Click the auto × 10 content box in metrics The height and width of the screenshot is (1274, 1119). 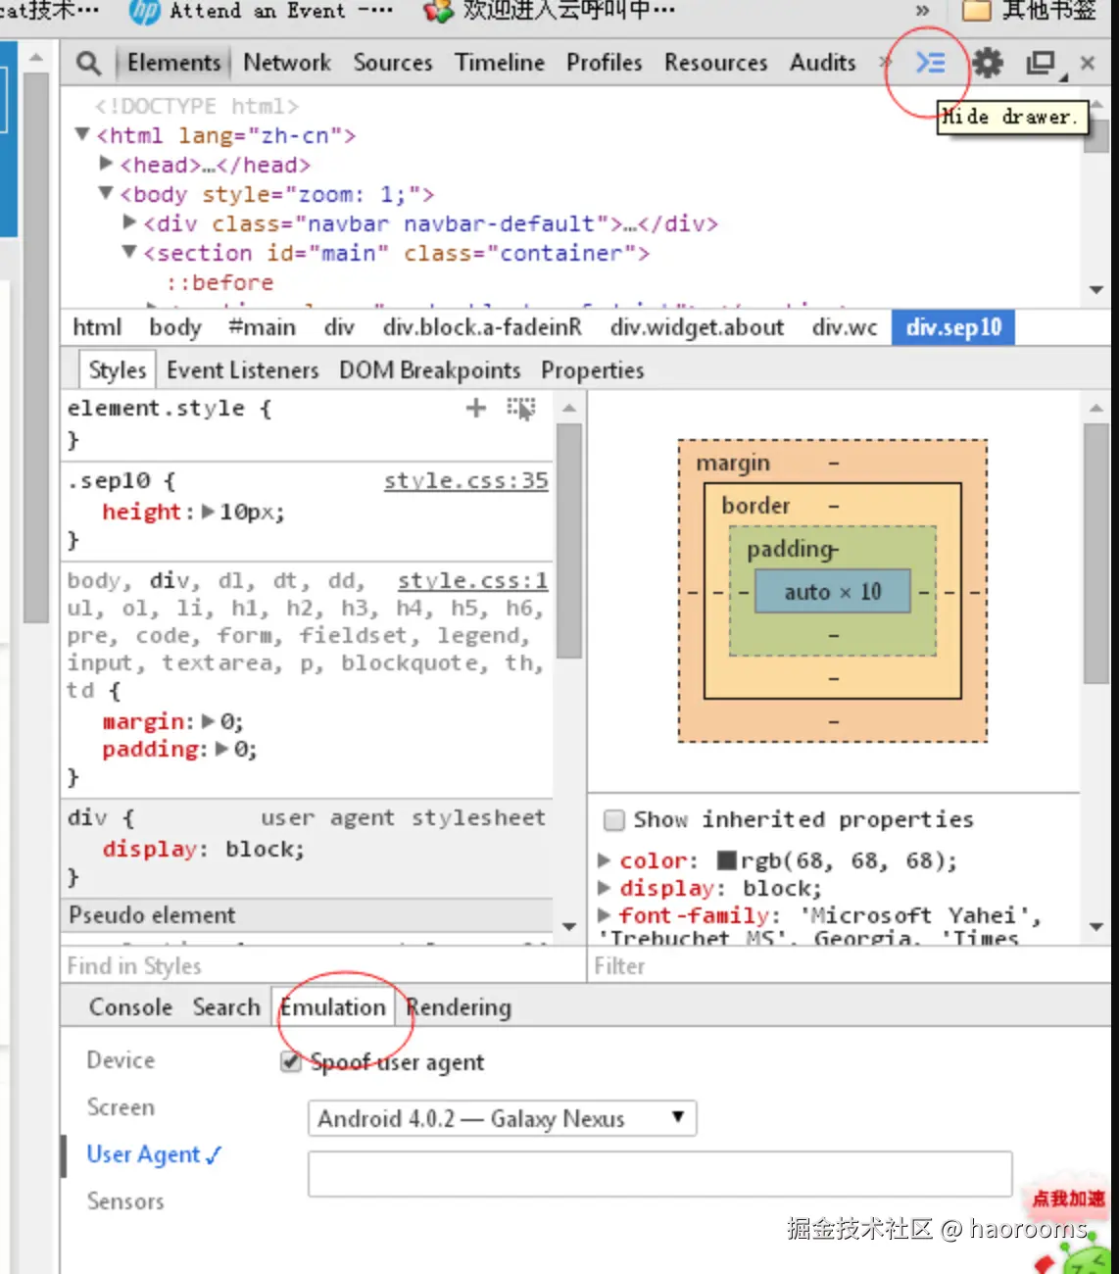tap(833, 592)
